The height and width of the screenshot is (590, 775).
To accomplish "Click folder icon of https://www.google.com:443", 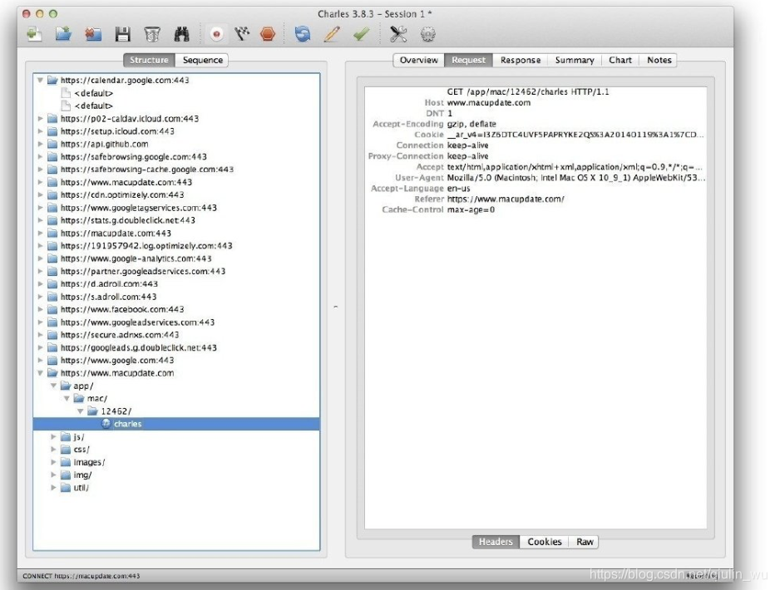I will pyautogui.click(x=52, y=361).
